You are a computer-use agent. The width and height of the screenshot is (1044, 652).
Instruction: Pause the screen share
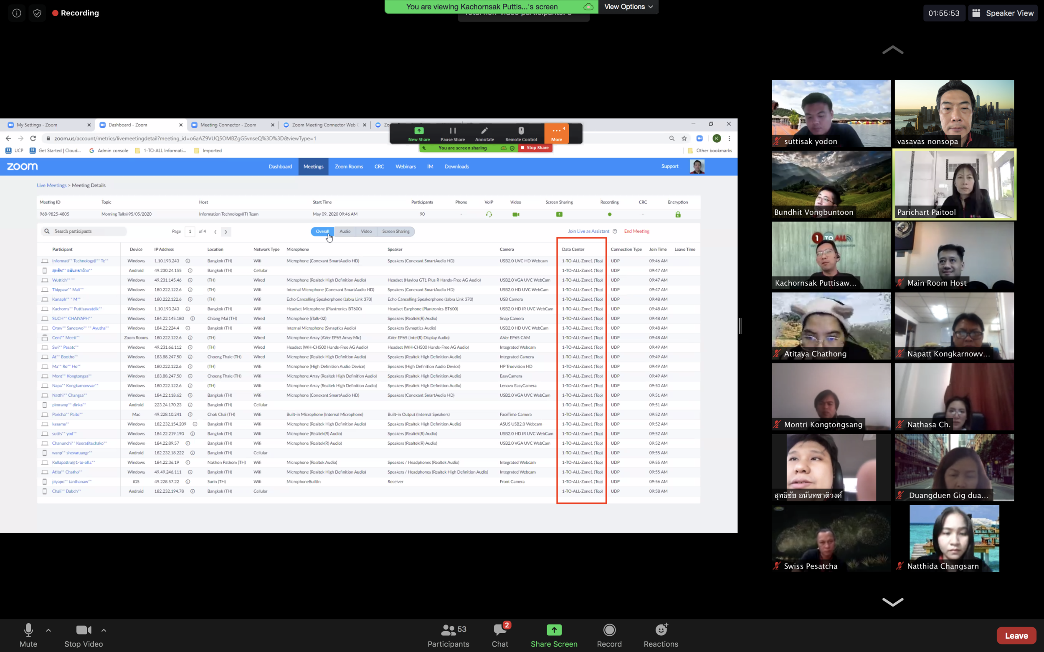pos(452,133)
